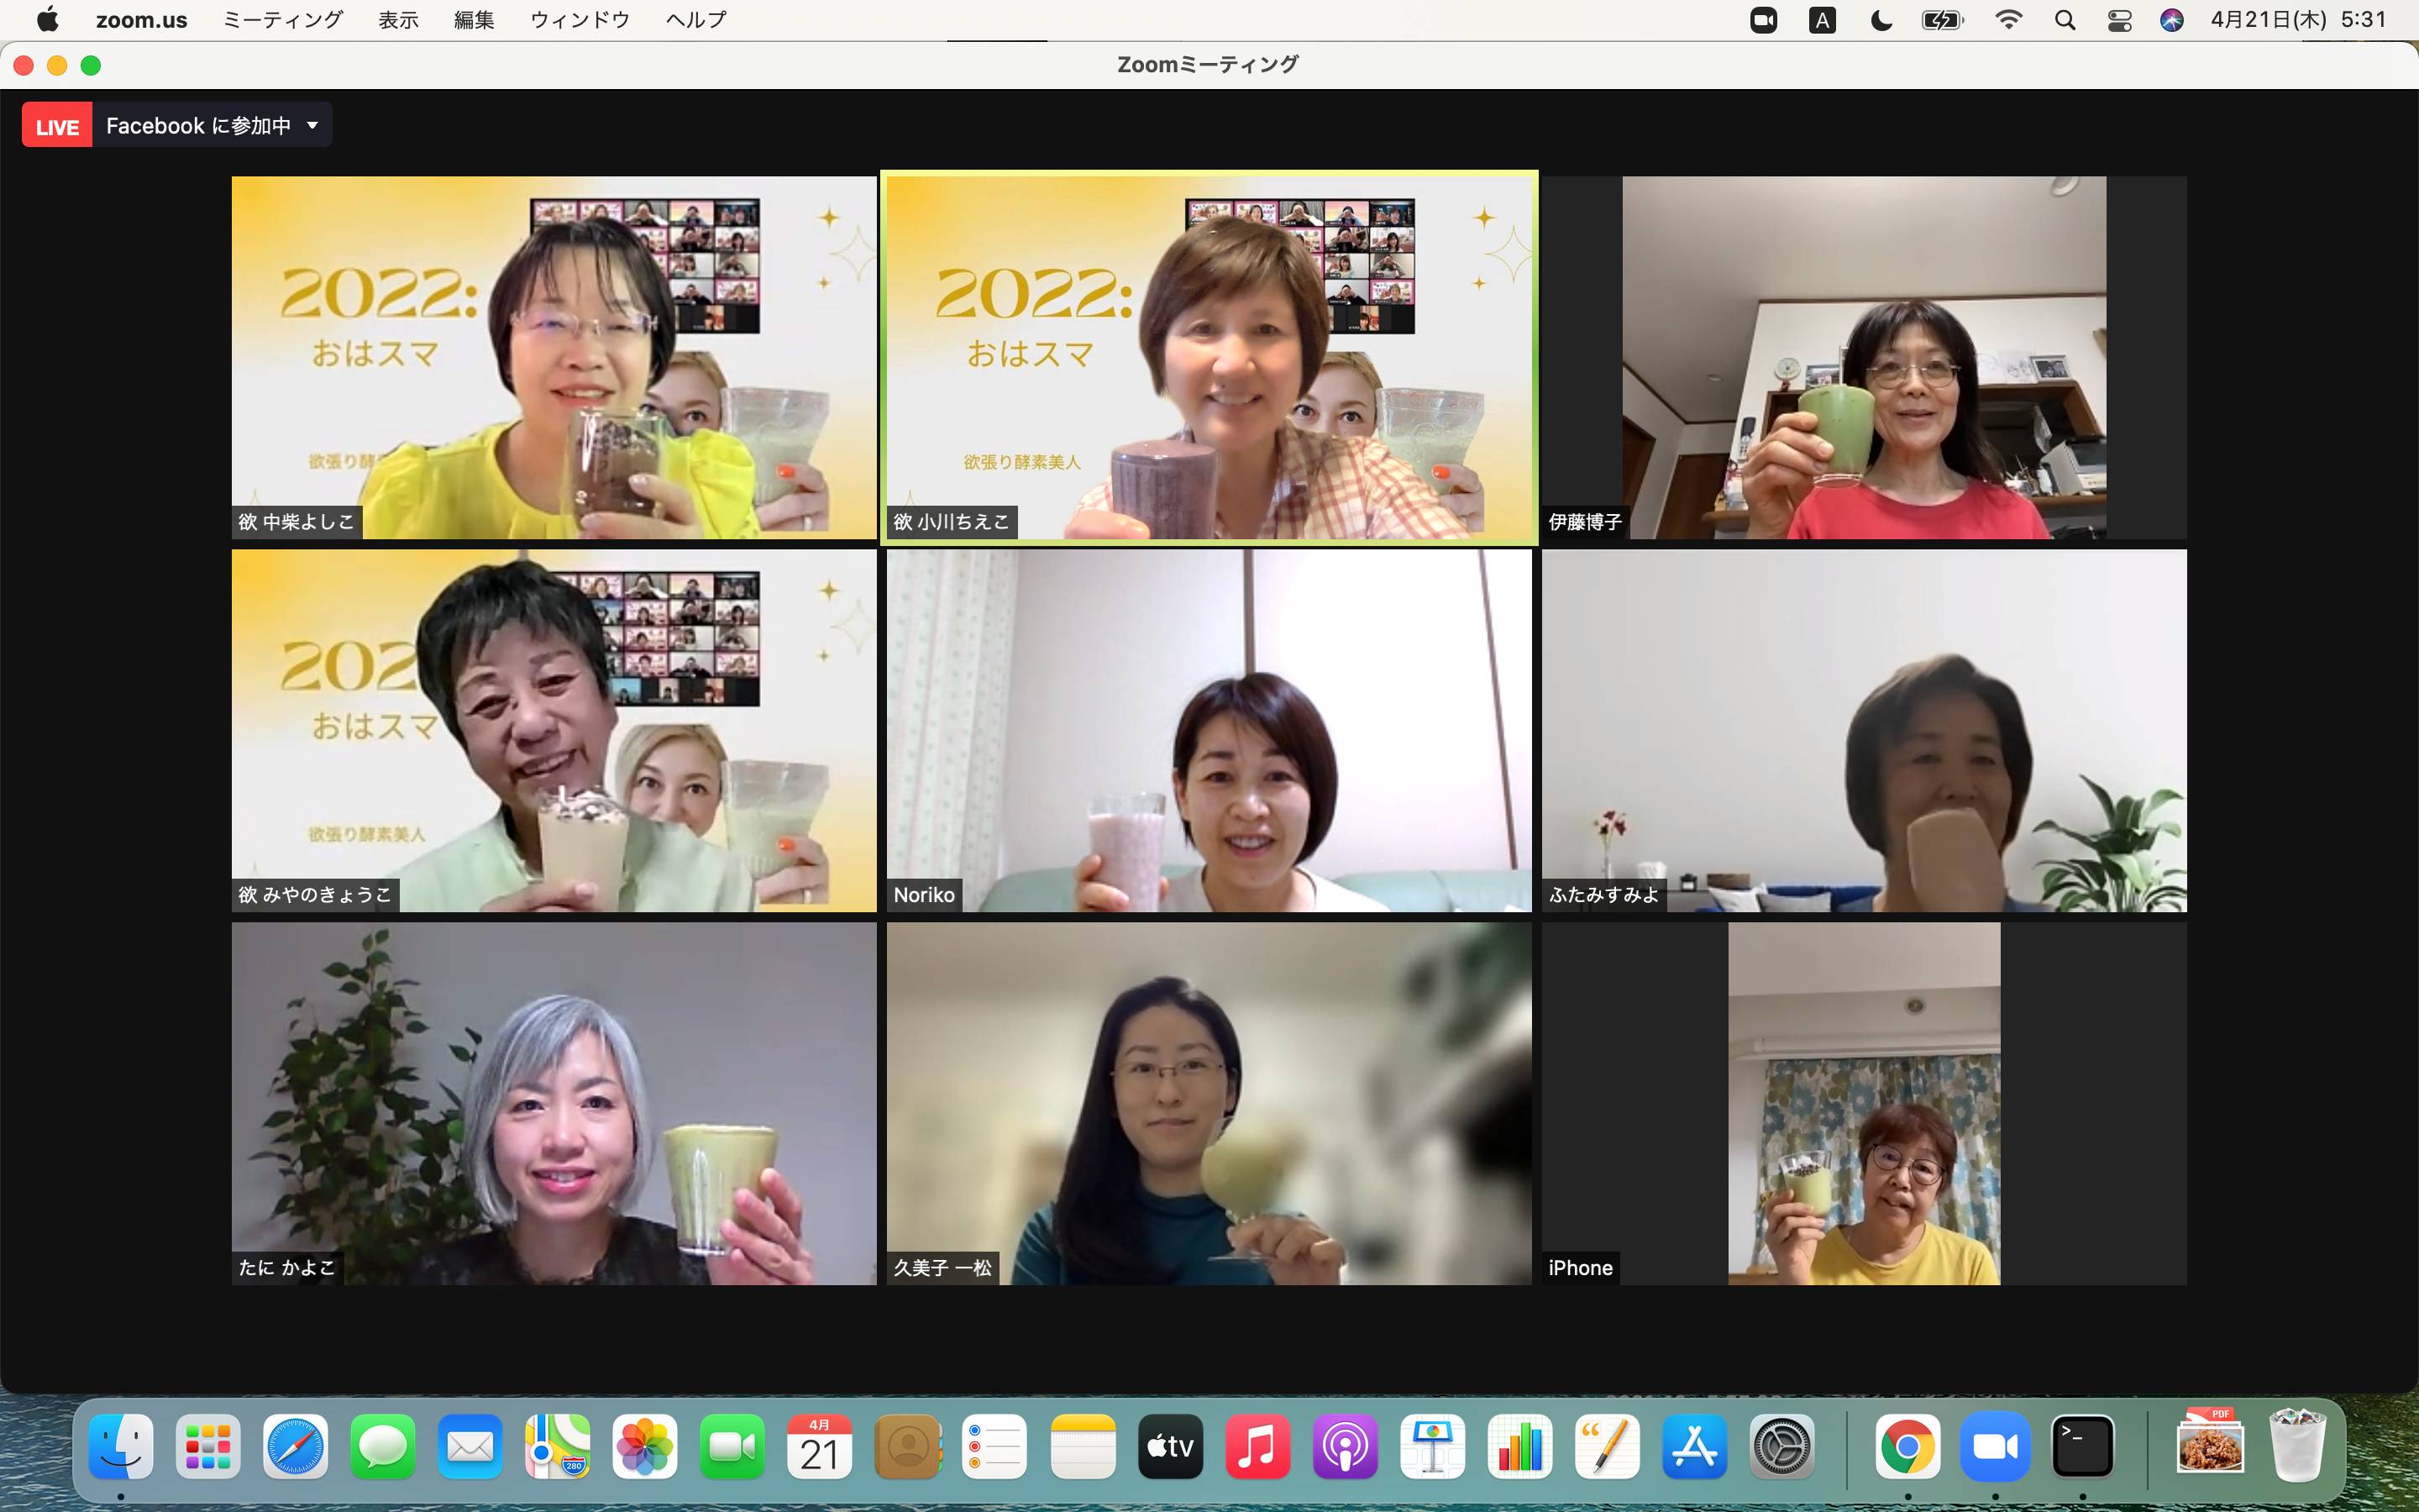Screen dimensions: 2419x1512
Task: Launch Google Chrome from the Dock
Action: (x=1907, y=1447)
